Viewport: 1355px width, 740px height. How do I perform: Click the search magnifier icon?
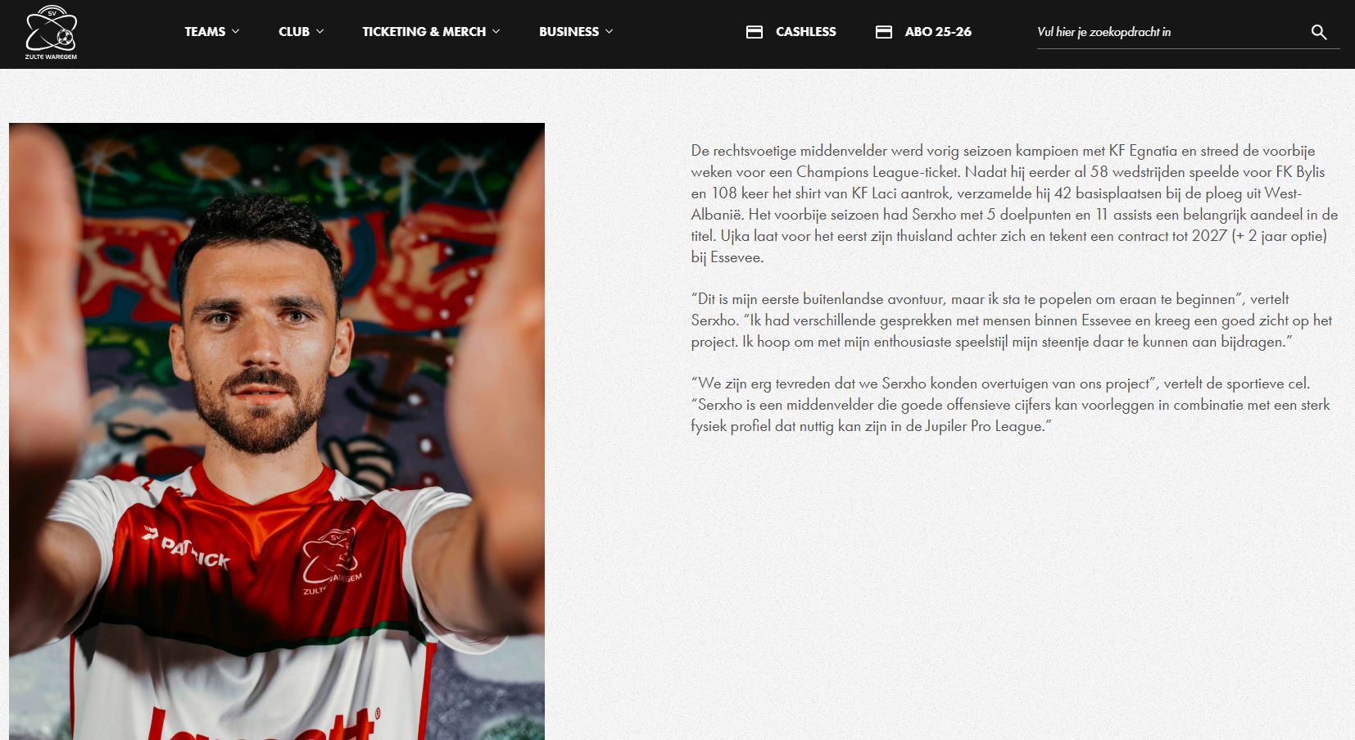pyautogui.click(x=1318, y=32)
